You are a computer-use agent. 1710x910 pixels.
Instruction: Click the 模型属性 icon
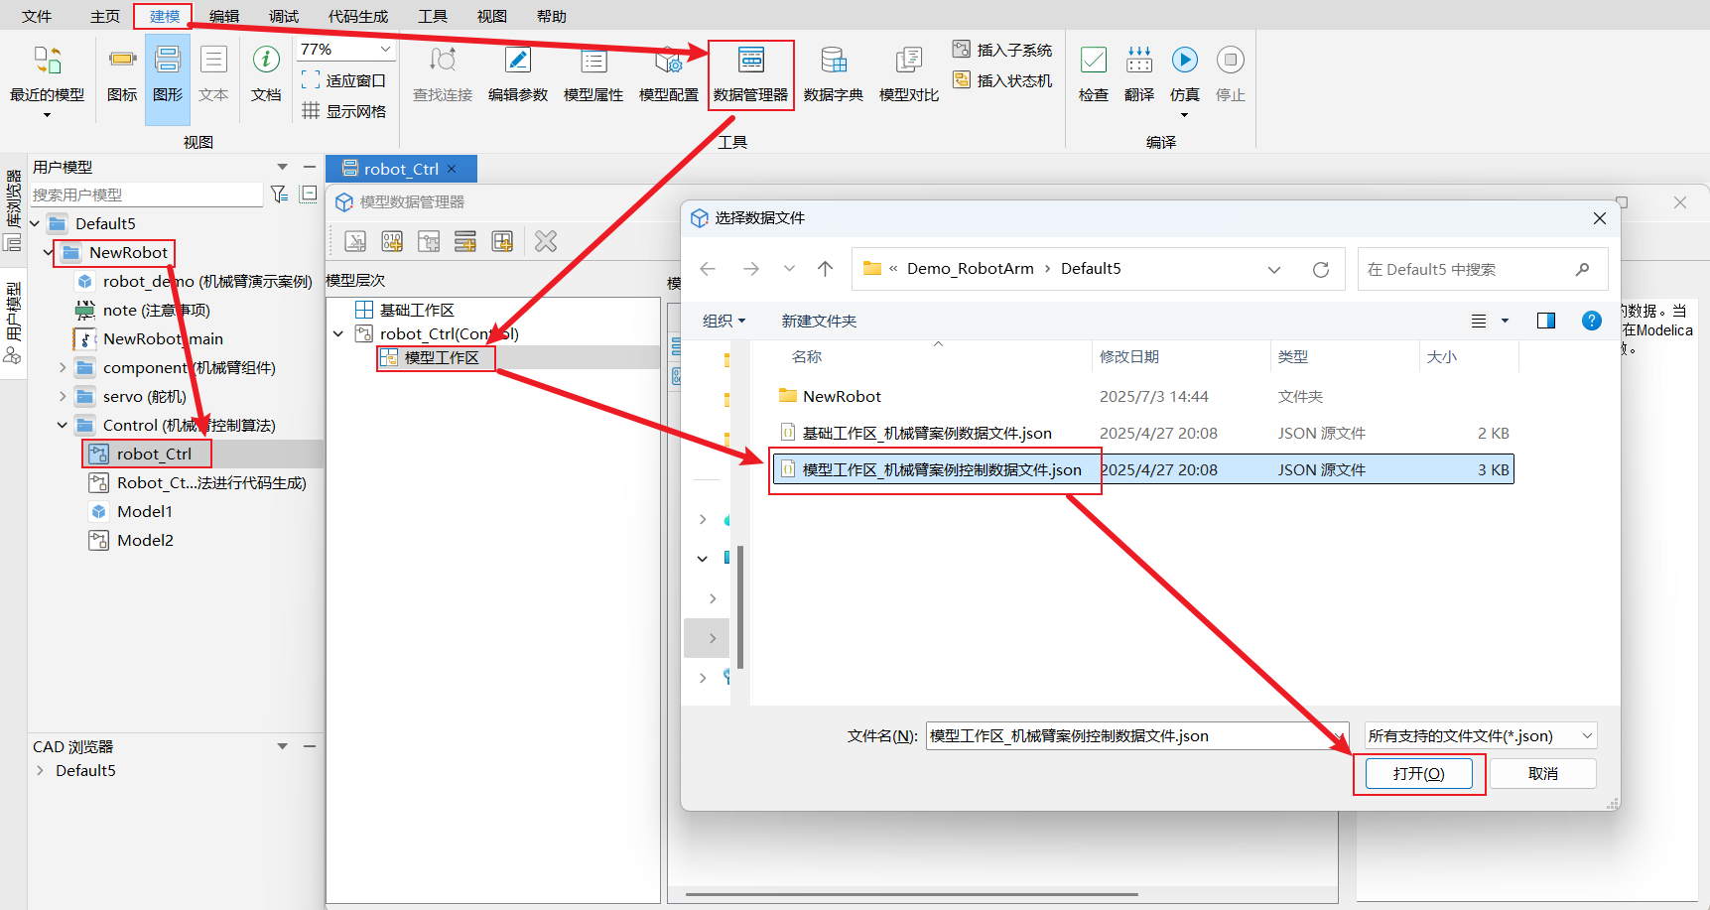(592, 73)
